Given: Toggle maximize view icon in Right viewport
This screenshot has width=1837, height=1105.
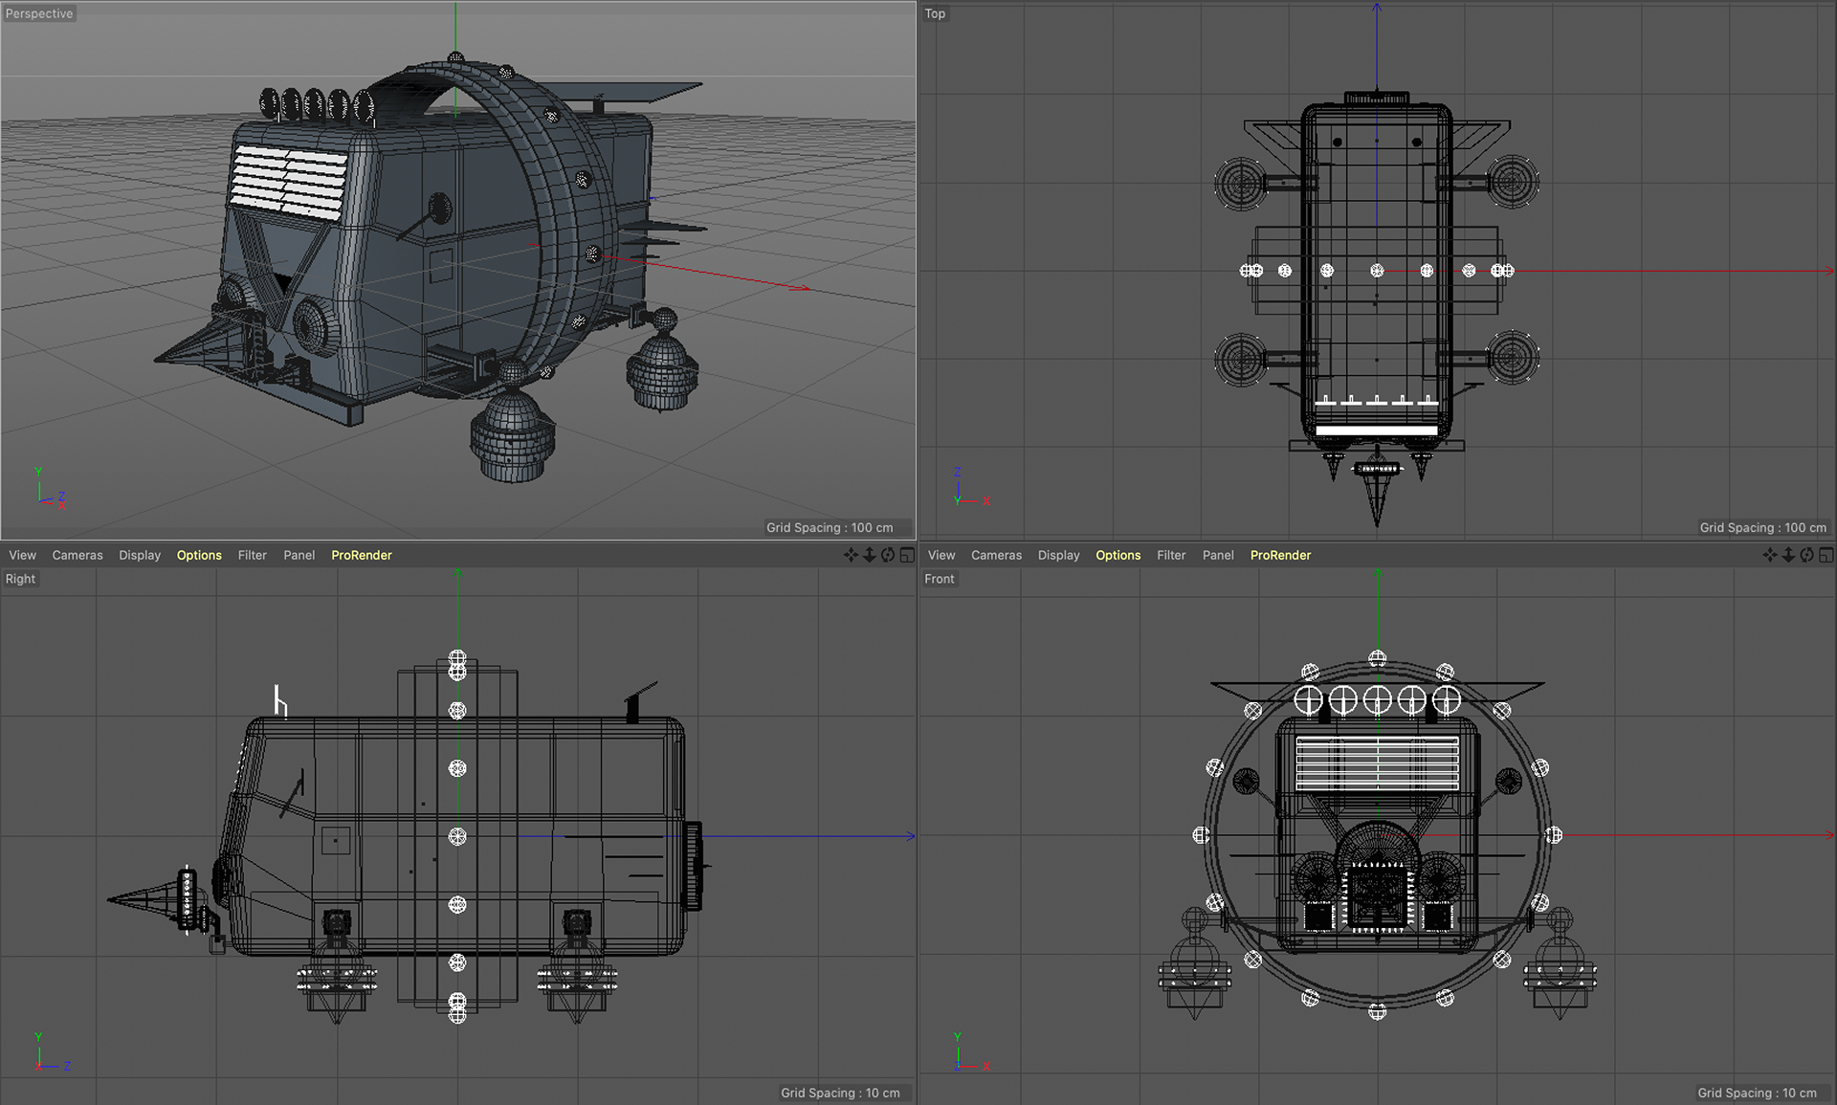Looking at the screenshot, I should tap(906, 555).
